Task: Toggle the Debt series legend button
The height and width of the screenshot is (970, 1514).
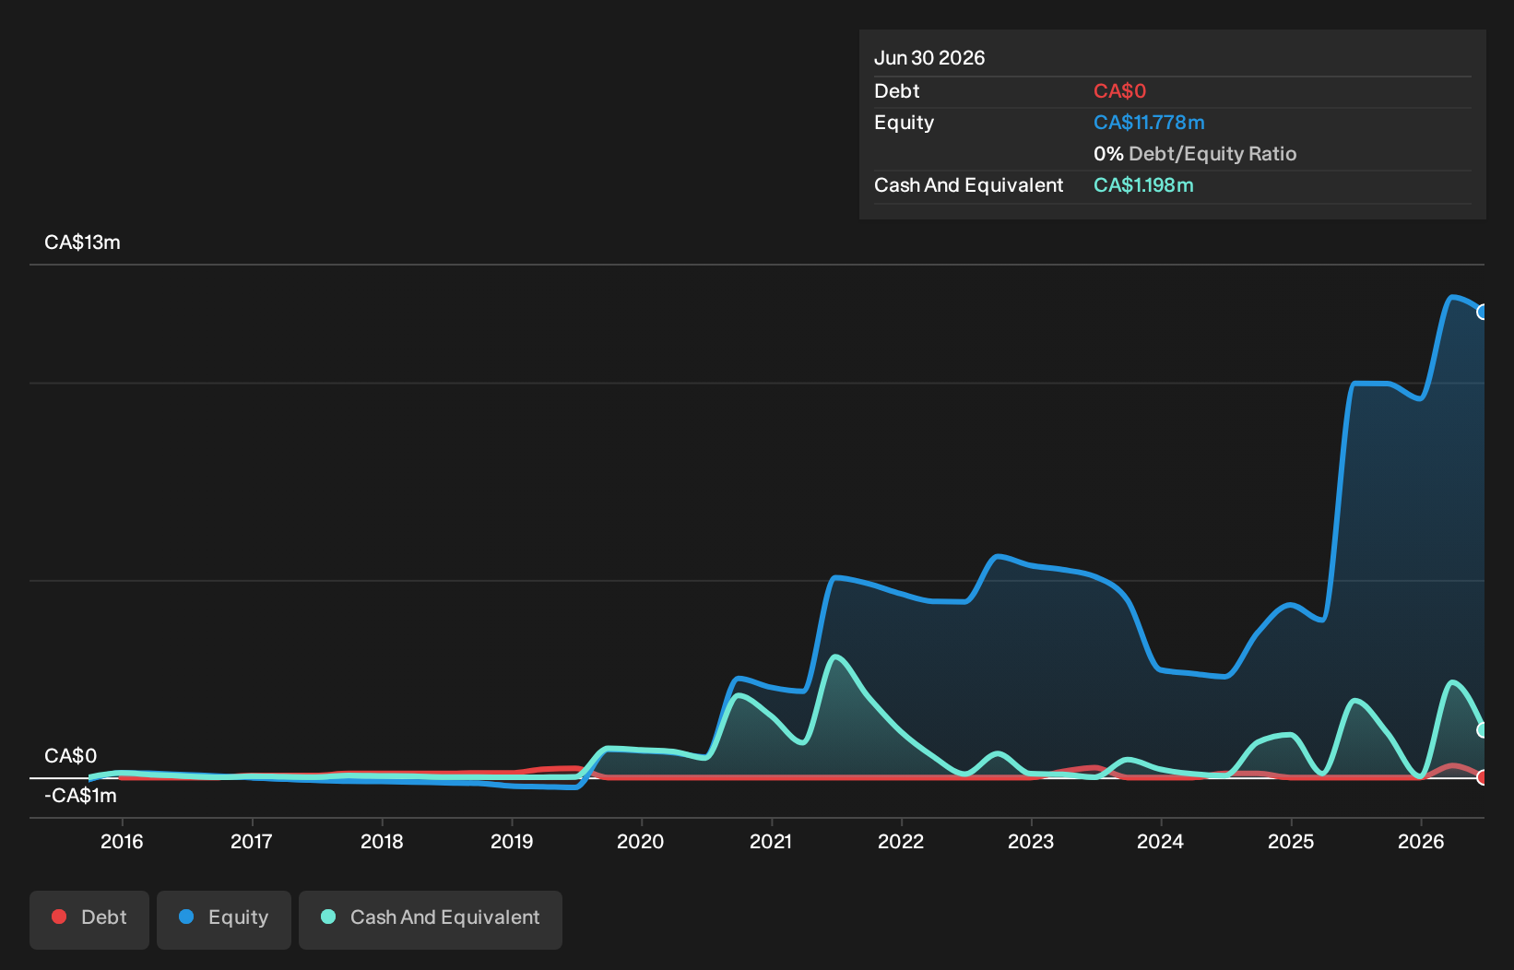Action: (x=89, y=919)
